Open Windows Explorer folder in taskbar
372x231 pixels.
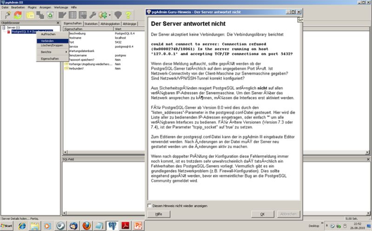[x=34, y=226]
